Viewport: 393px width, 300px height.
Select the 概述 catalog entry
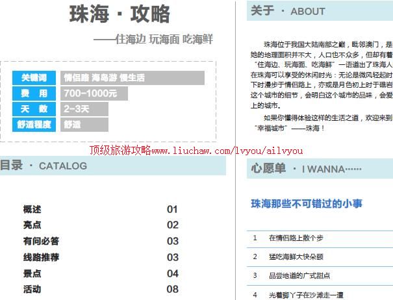pyautogui.click(x=32, y=209)
